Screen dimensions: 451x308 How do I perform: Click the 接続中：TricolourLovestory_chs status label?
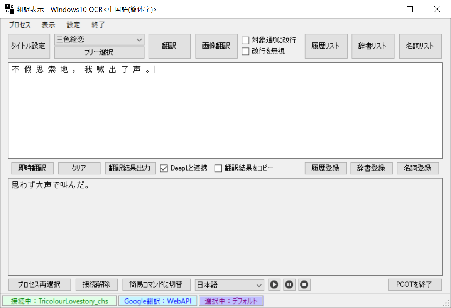click(x=59, y=301)
